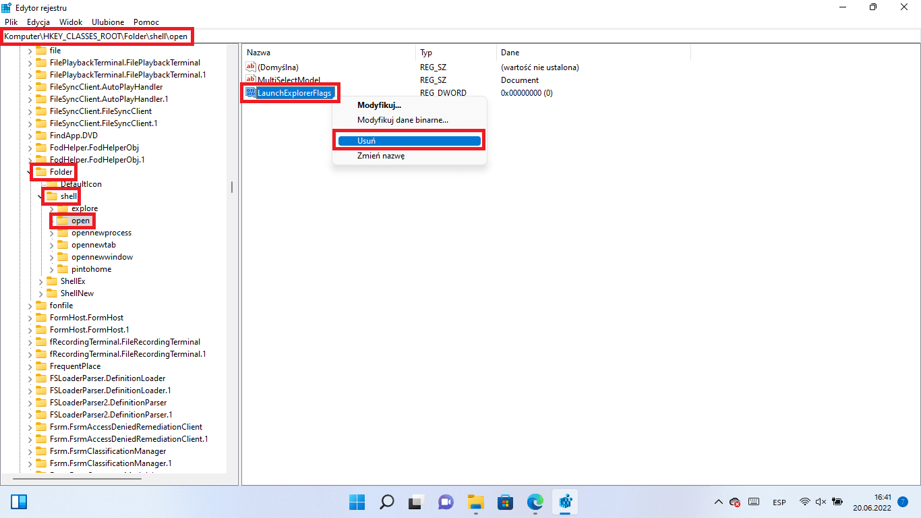
Task: Click the (Domyślna) string value icon
Action: point(251,67)
